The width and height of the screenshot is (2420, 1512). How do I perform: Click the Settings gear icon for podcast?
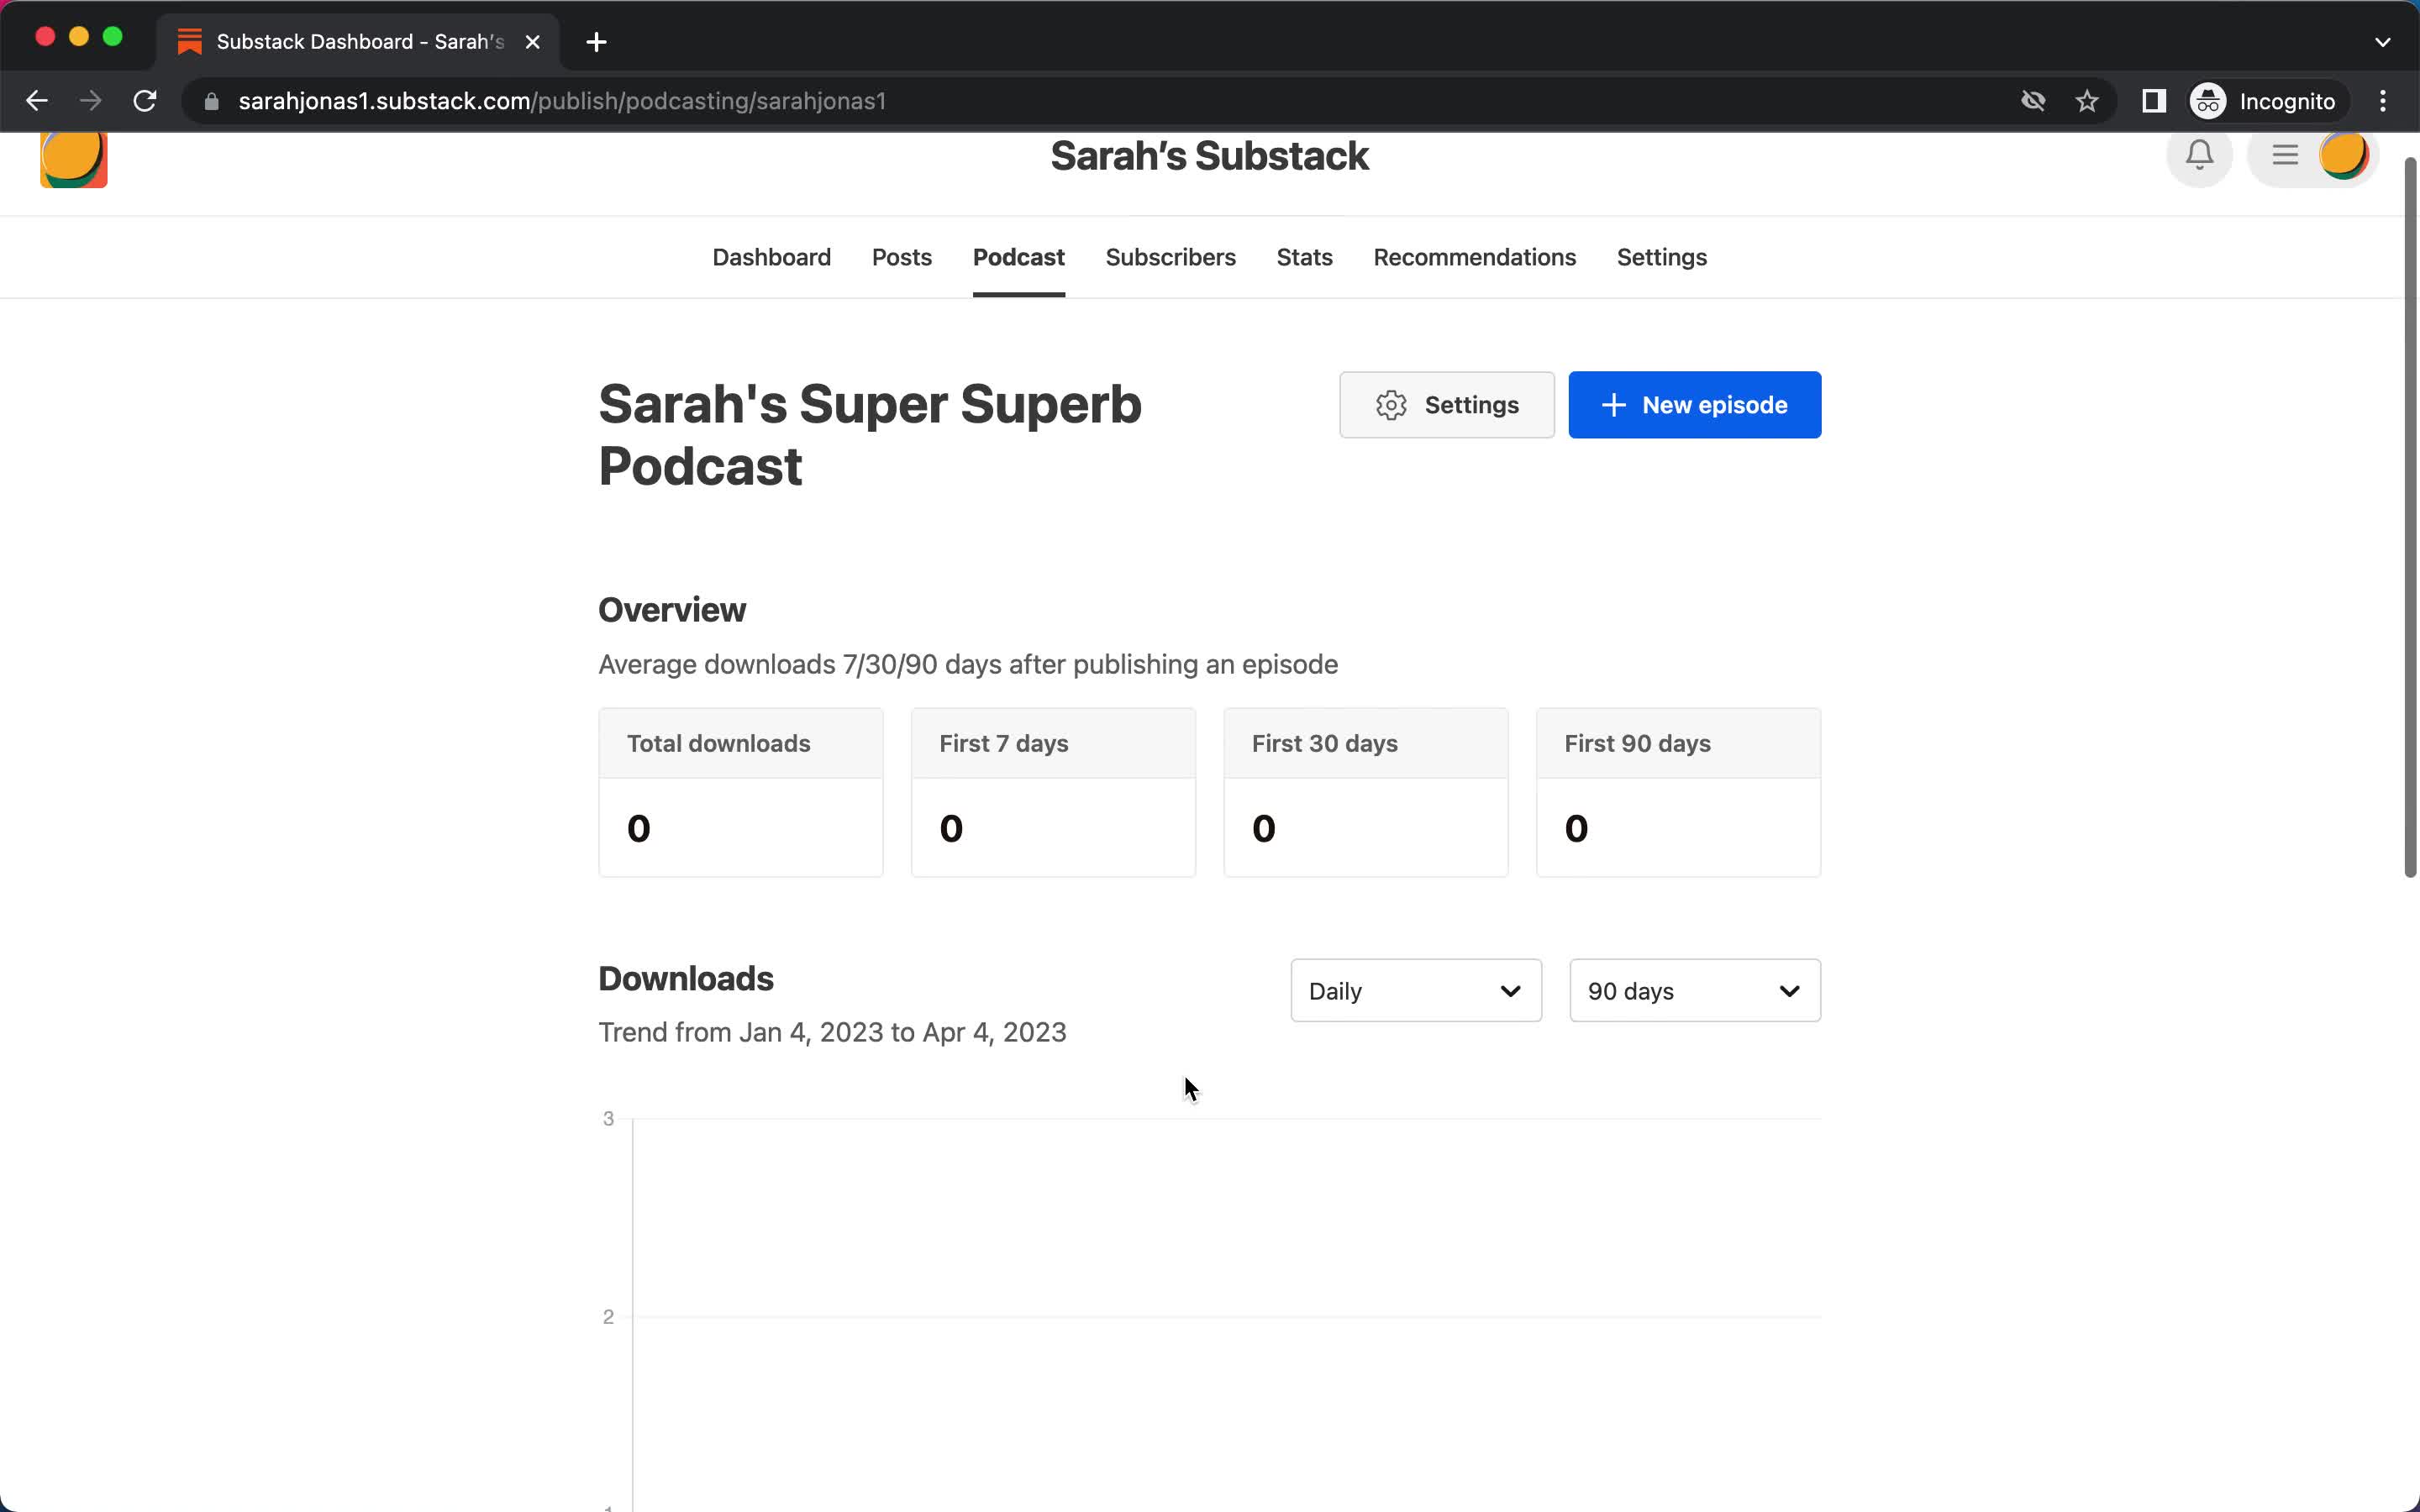(1392, 404)
